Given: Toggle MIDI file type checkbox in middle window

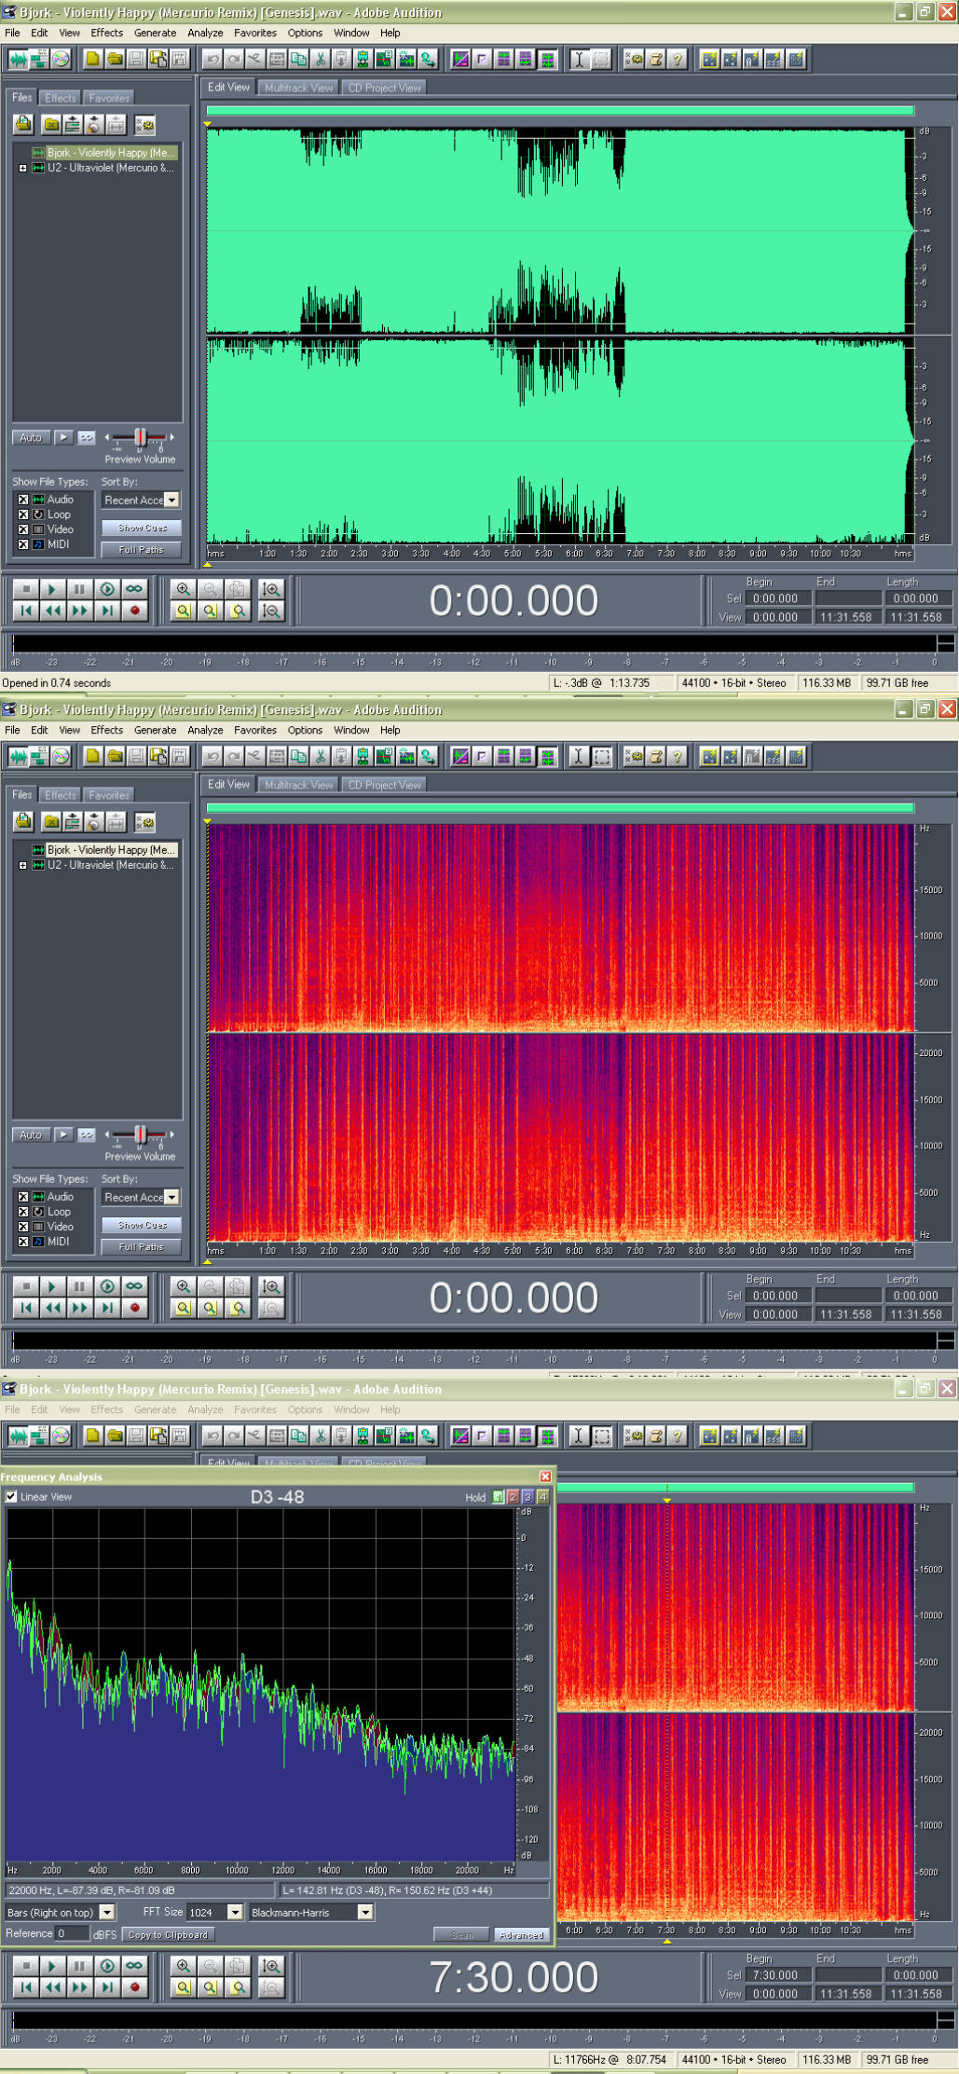Looking at the screenshot, I should coord(23,1242).
